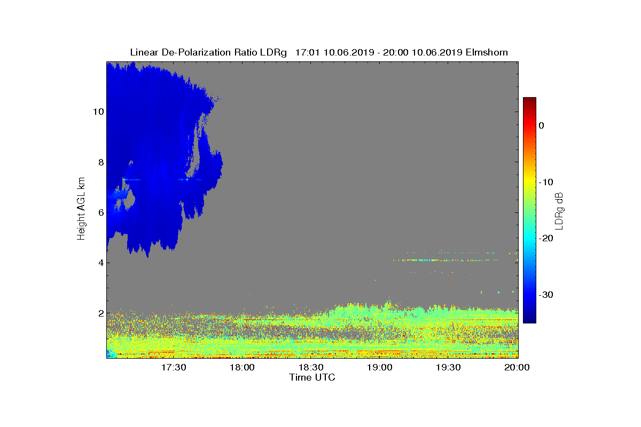The width and height of the screenshot is (641, 427).
Task: Click the dark red top of colorbar
Action: pos(529,100)
